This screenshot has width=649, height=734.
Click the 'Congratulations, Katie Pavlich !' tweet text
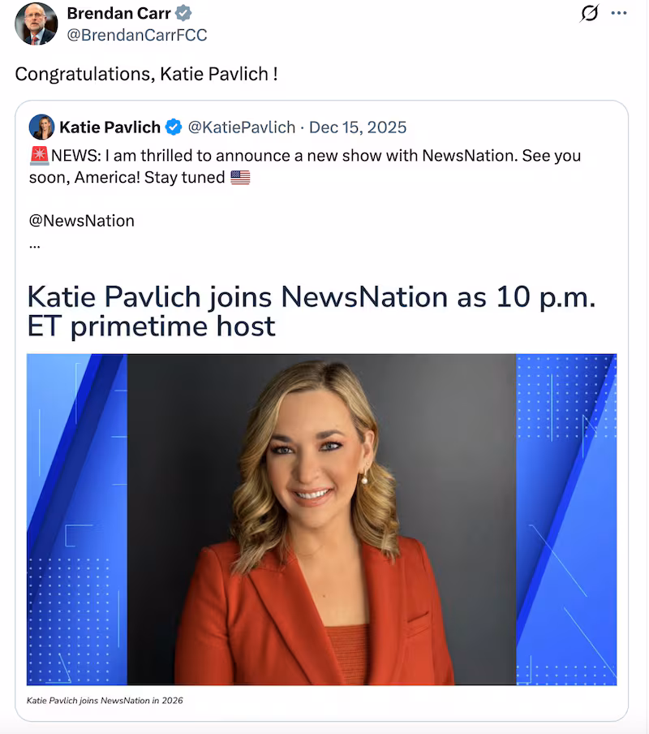[146, 74]
